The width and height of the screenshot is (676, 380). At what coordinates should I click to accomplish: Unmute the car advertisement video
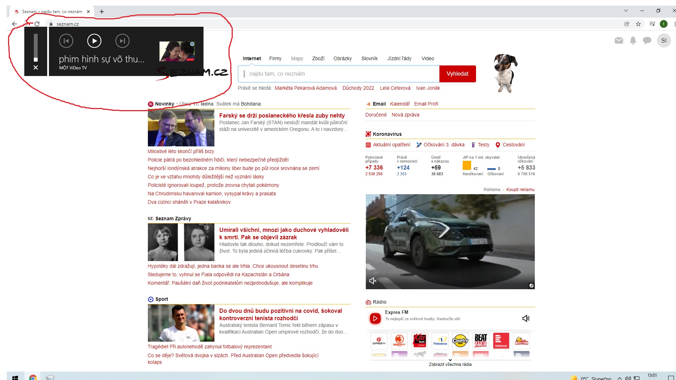[x=373, y=281]
